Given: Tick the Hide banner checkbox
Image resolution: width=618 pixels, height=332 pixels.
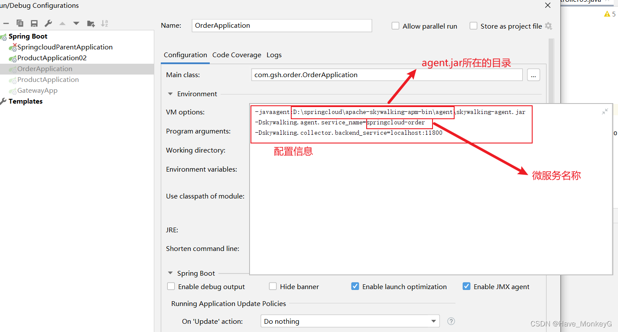Looking at the screenshot, I should pyautogui.click(x=273, y=286).
